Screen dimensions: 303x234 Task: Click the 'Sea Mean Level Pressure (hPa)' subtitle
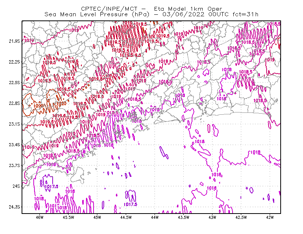pyautogui.click(x=97, y=14)
